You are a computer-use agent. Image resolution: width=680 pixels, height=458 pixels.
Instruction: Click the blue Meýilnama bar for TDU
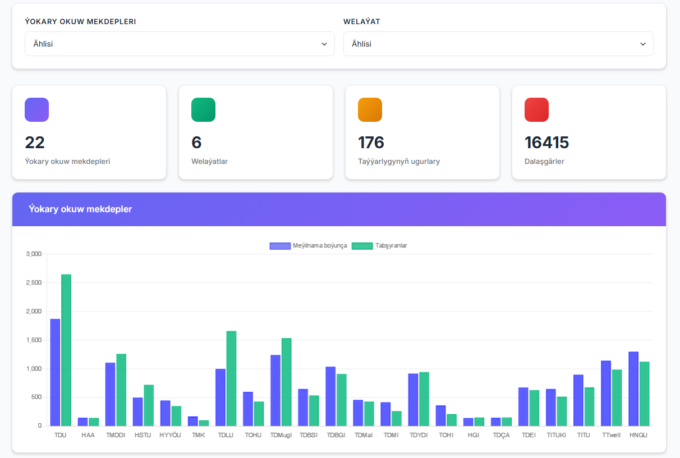pos(55,372)
